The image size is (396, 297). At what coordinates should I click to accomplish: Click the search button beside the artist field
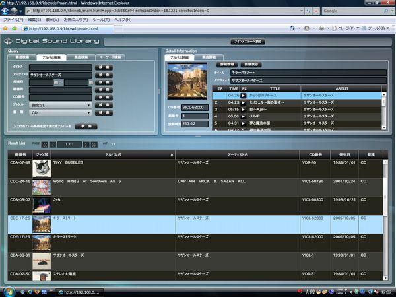[103, 75]
